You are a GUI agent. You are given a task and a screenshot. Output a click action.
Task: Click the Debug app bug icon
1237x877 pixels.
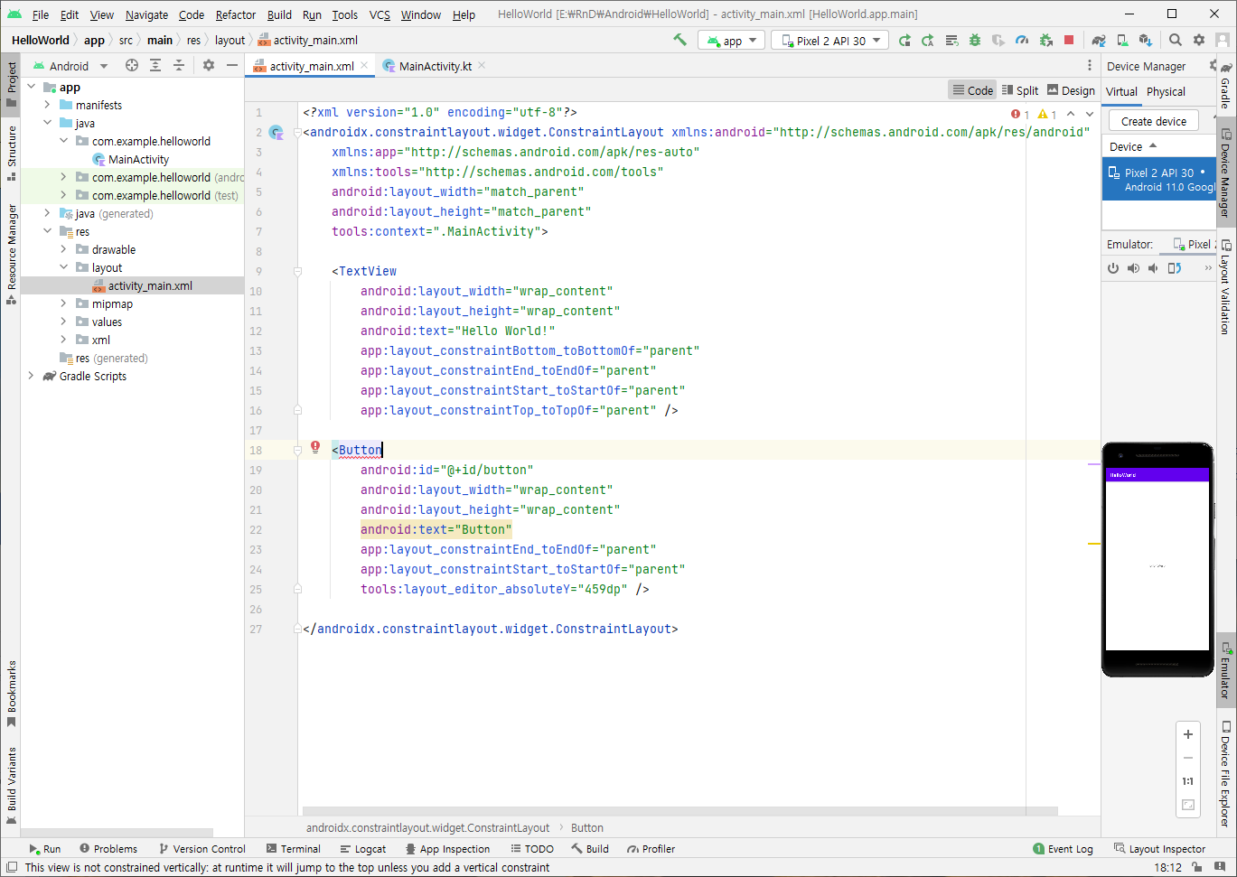point(975,40)
